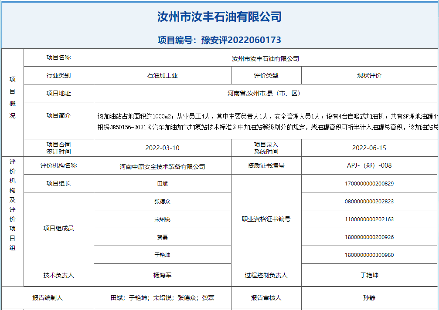Click the description line starting 根据GB50156-2021
439x310 pixels.
[267, 127]
